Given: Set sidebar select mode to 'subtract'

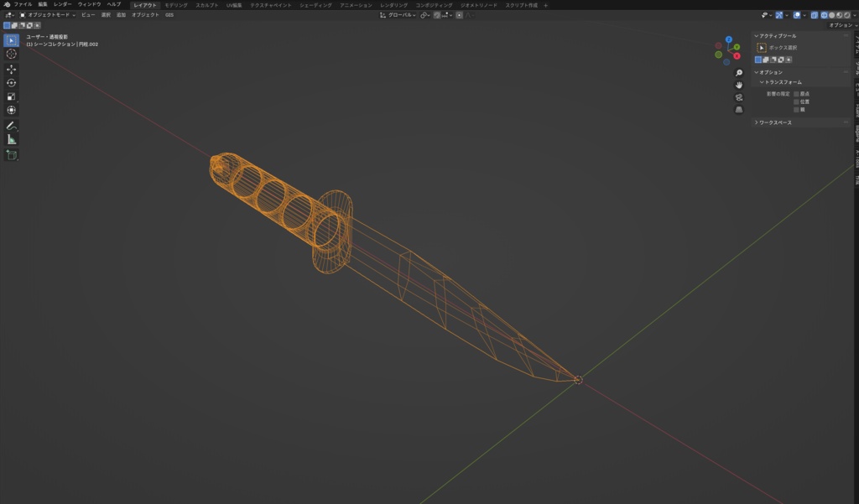Looking at the screenshot, I should coord(773,60).
